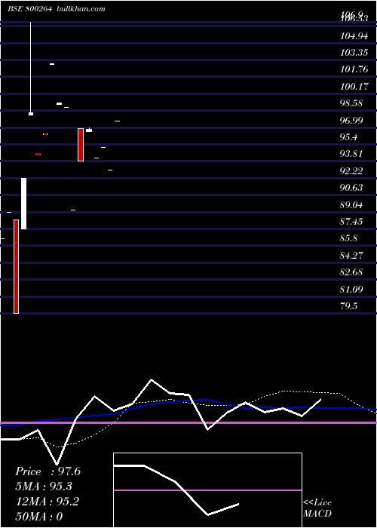Click the 90.63 price axis label

351,188
